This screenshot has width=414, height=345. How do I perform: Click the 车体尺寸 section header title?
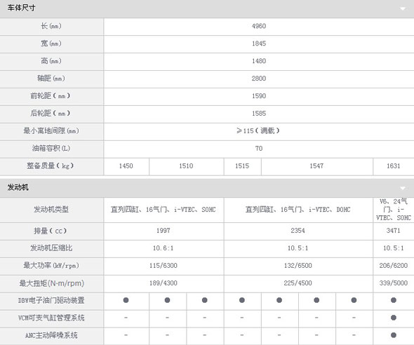[21, 8]
